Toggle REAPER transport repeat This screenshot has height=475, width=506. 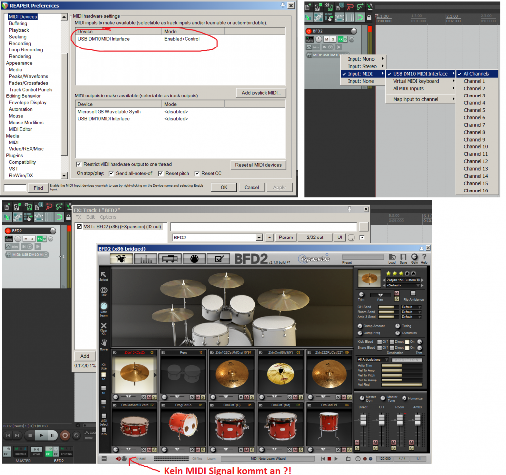pyautogui.click(x=76, y=435)
